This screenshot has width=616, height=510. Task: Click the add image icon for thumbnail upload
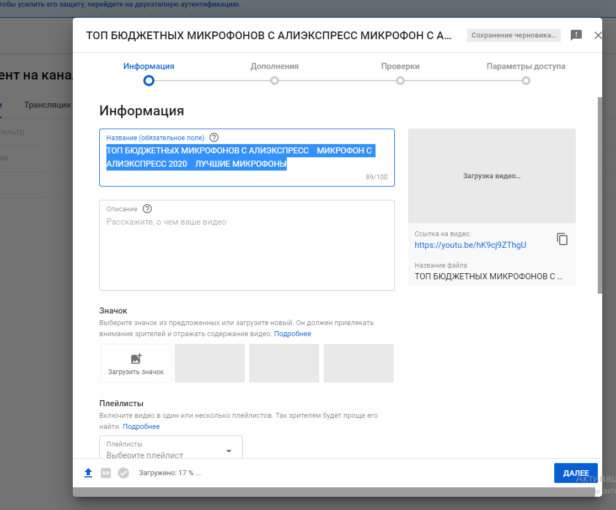tap(136, 358)
